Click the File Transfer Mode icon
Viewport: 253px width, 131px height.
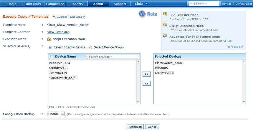165,14
